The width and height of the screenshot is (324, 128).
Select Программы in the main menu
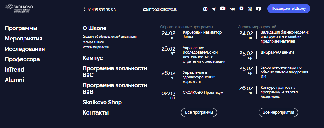coord(21,28)
